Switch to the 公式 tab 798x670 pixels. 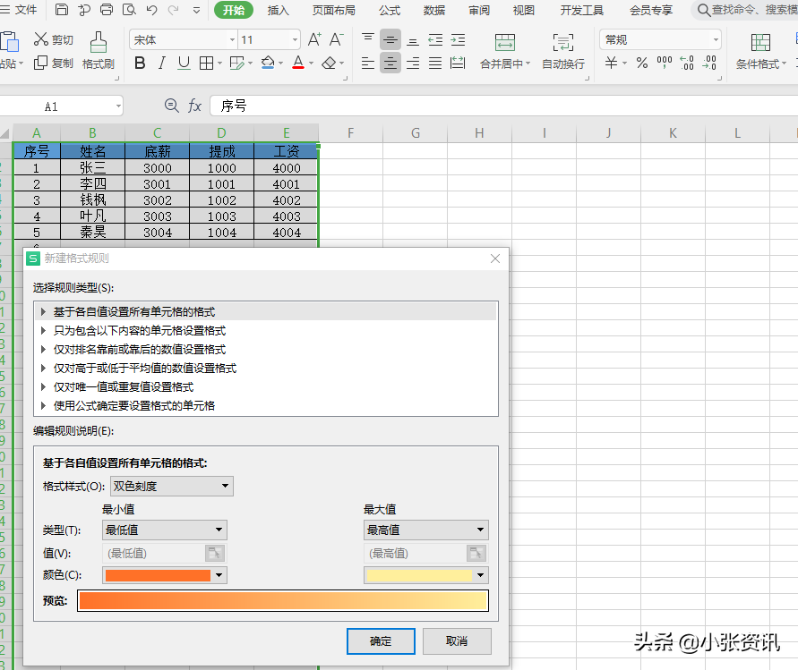(390, 10)
